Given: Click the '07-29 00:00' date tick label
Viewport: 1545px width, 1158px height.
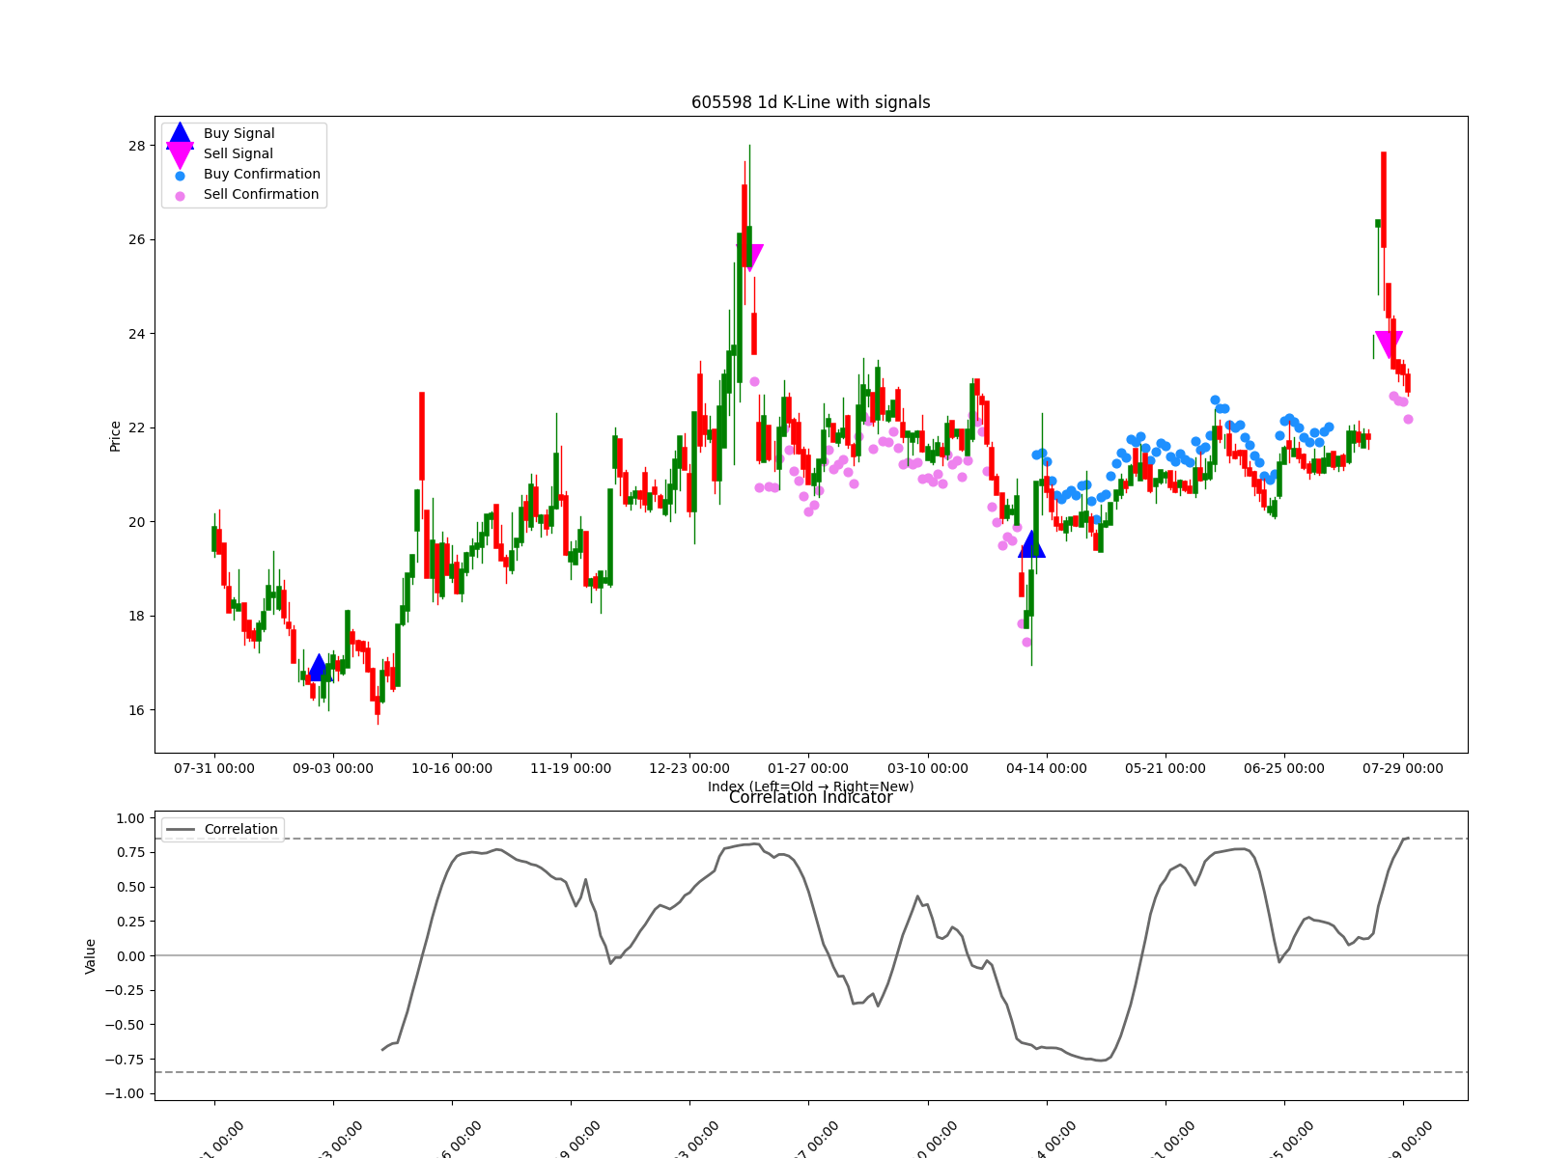Looking at the screenshot, I should click(x=1403, y=769).
